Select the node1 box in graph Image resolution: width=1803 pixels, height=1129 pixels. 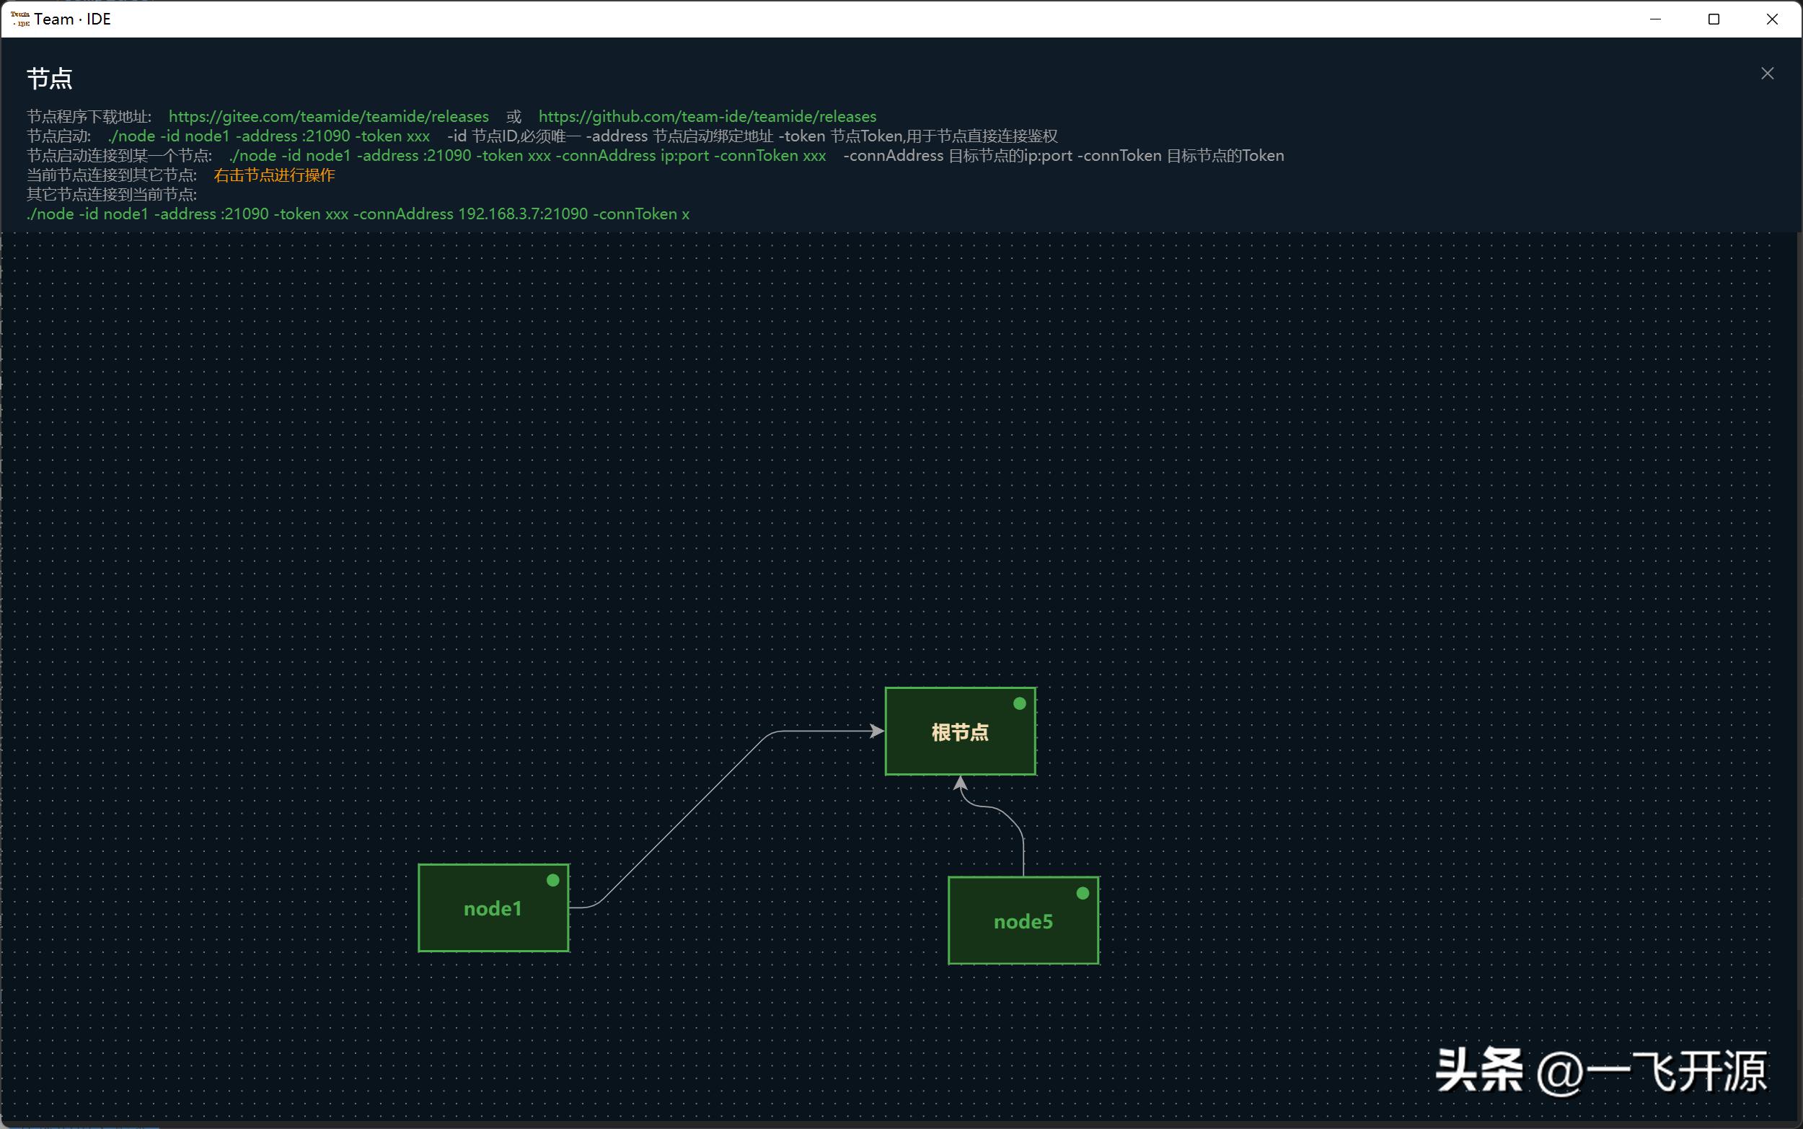[x=493, y=909]
